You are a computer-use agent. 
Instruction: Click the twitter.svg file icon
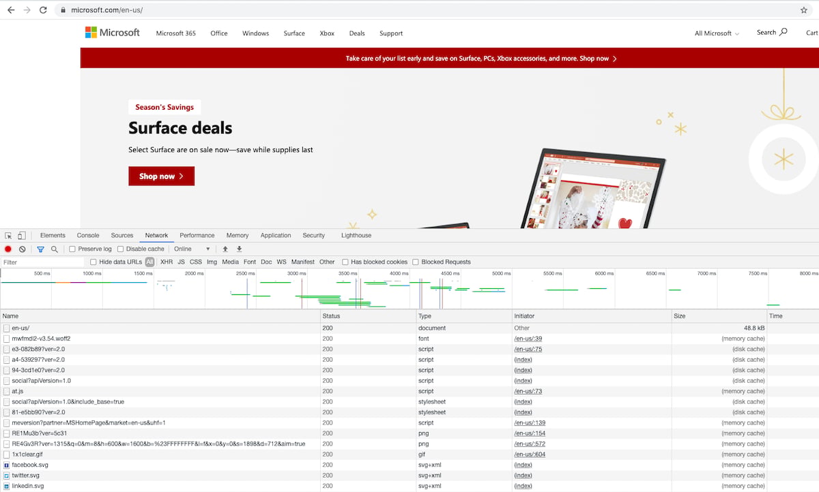7,476
